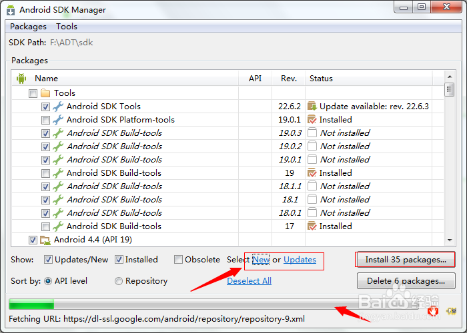Click Build-tools 17 wrench icon

[x=58, y=226]
